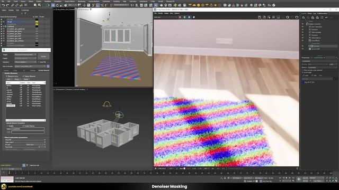
Task: Toggle Show preview when selected checkbox
Action: coord(302,70)
